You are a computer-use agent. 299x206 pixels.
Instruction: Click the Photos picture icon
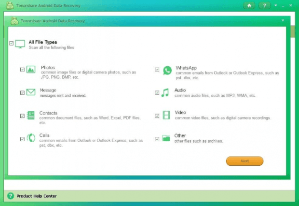tap(31, 69)
